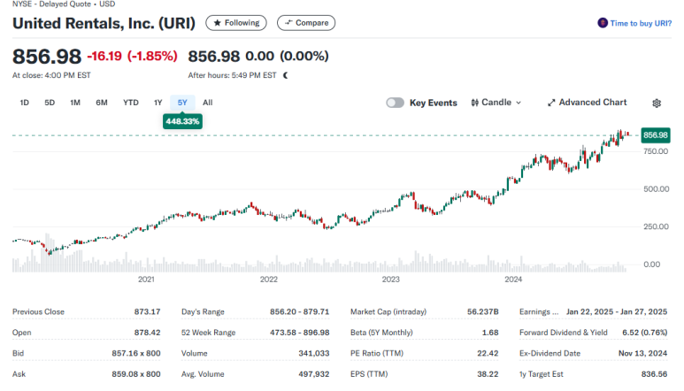The image size is (684, 391).
Task: Click the Ask value 859.08 x 800
Action: [136, 374]
